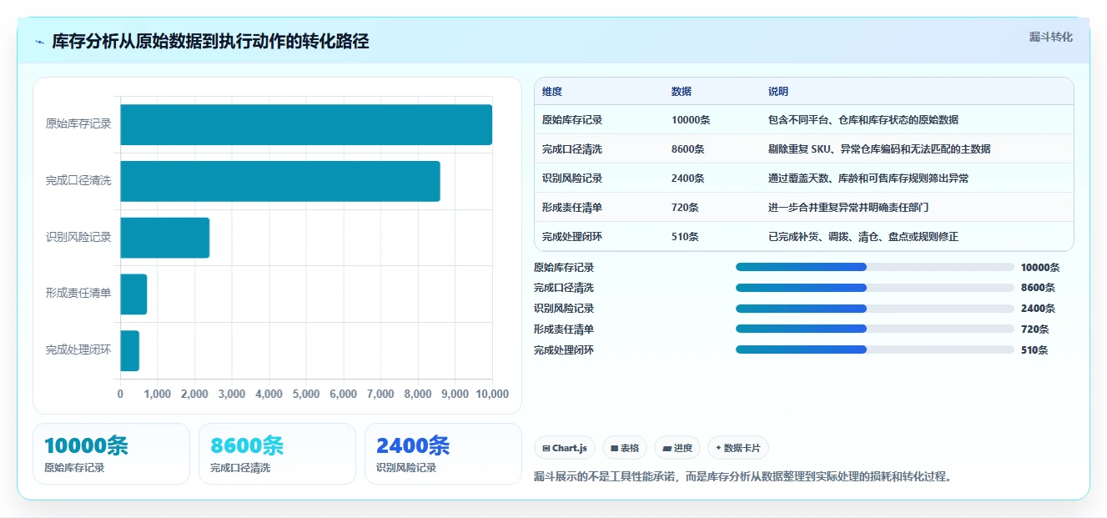Click progress bar for 识别风险记录 2400条
This screenshot has width=1107, height=518.
pyautogui.click(x=875, y=309)
